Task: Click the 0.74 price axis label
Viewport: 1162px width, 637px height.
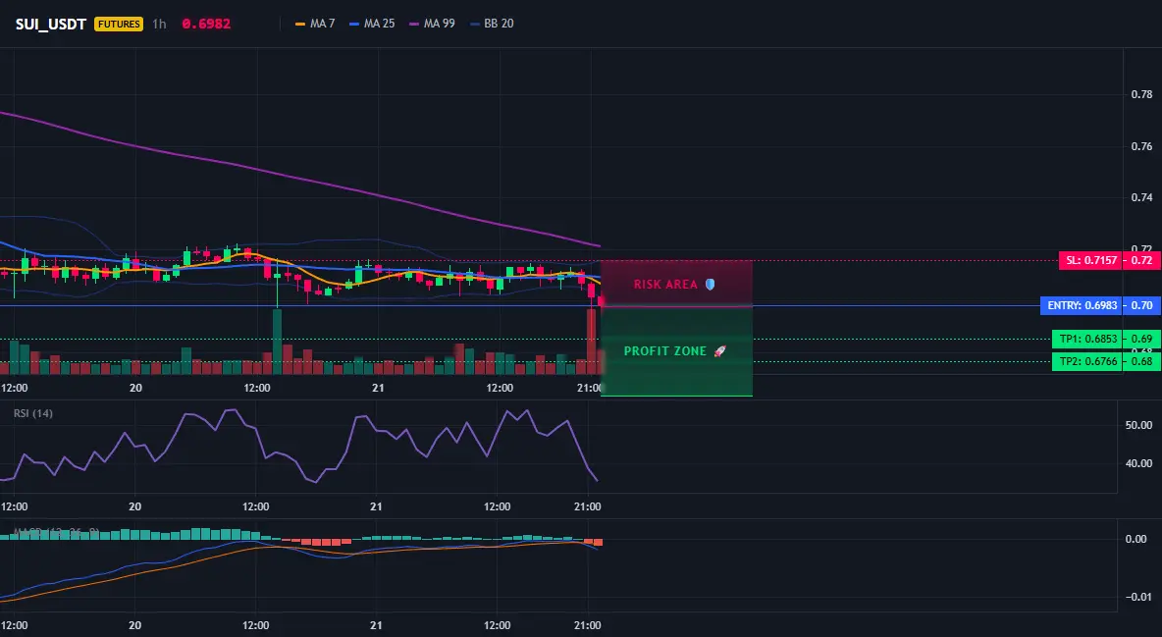Action: pyautogui.click(x=1142, y=197)
